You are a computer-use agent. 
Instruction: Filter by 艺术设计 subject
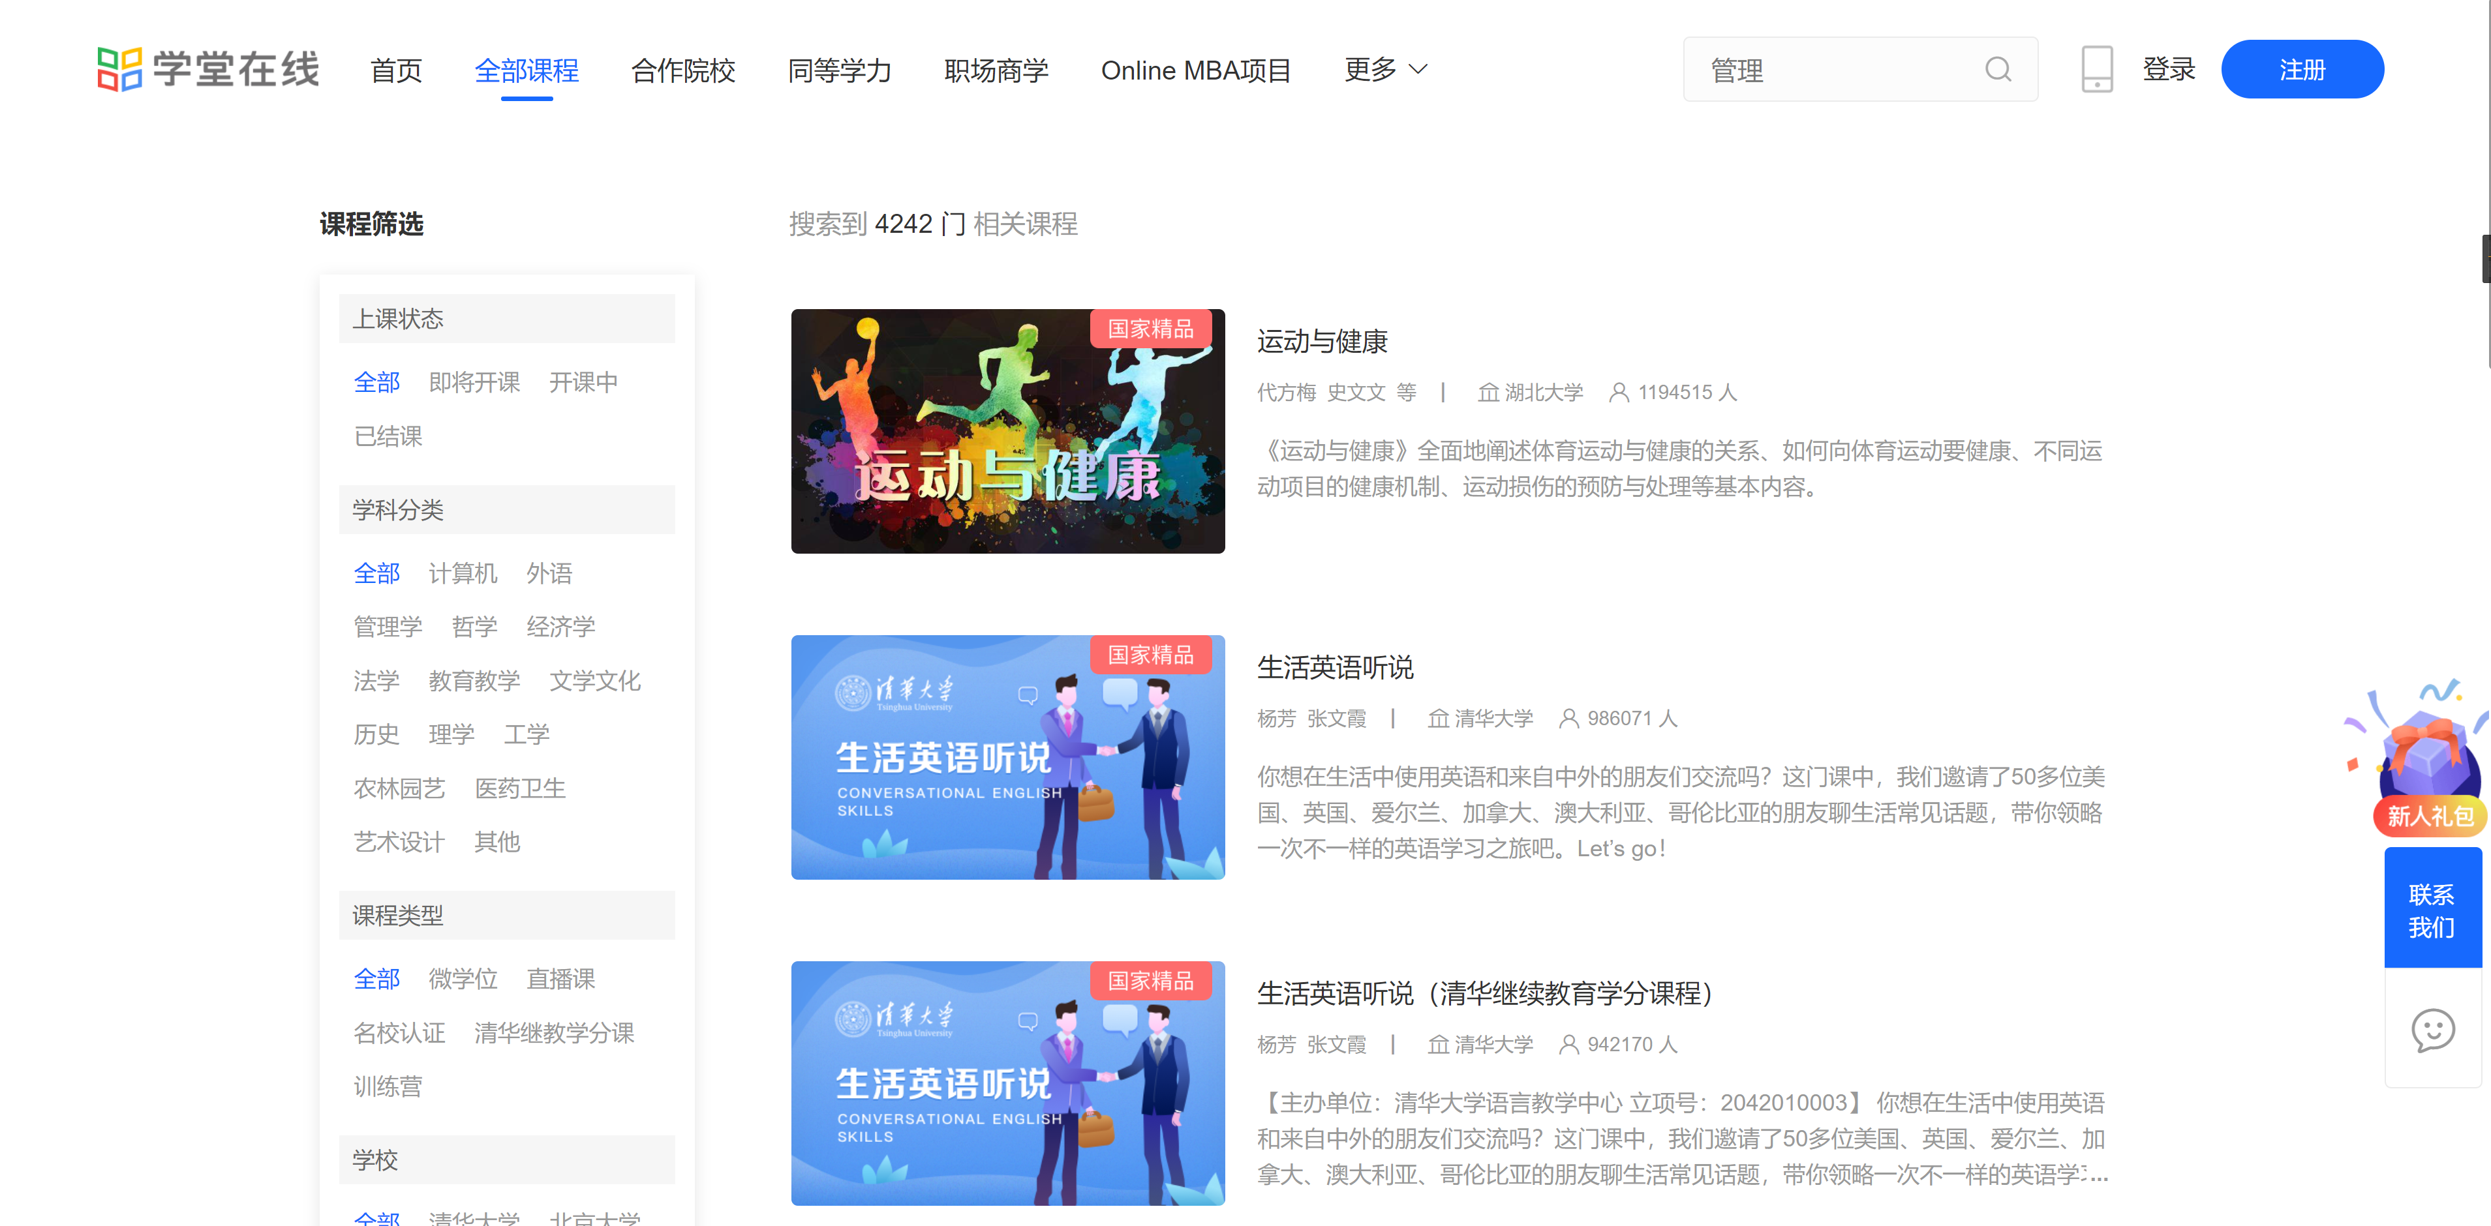(399, 842)
